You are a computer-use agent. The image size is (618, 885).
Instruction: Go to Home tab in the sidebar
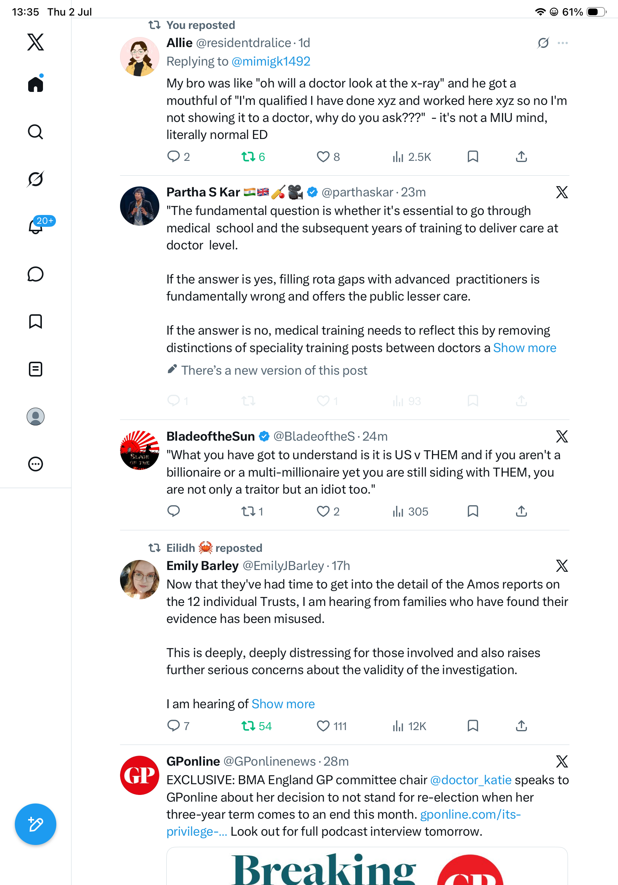tap(36, 84)
